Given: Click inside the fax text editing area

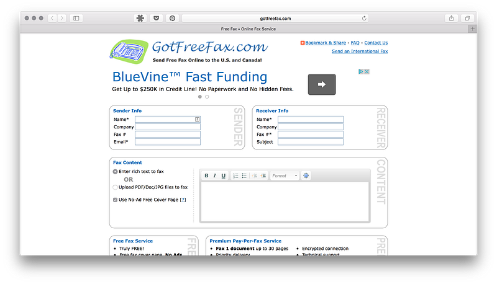Looking at the screenshot, I should point(285,202).
